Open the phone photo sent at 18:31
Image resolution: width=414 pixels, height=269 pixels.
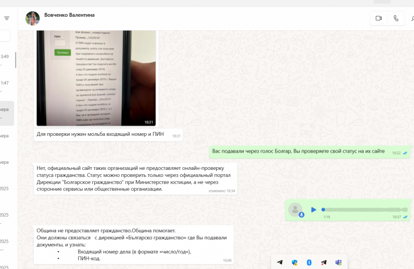(x=96, y=78)
